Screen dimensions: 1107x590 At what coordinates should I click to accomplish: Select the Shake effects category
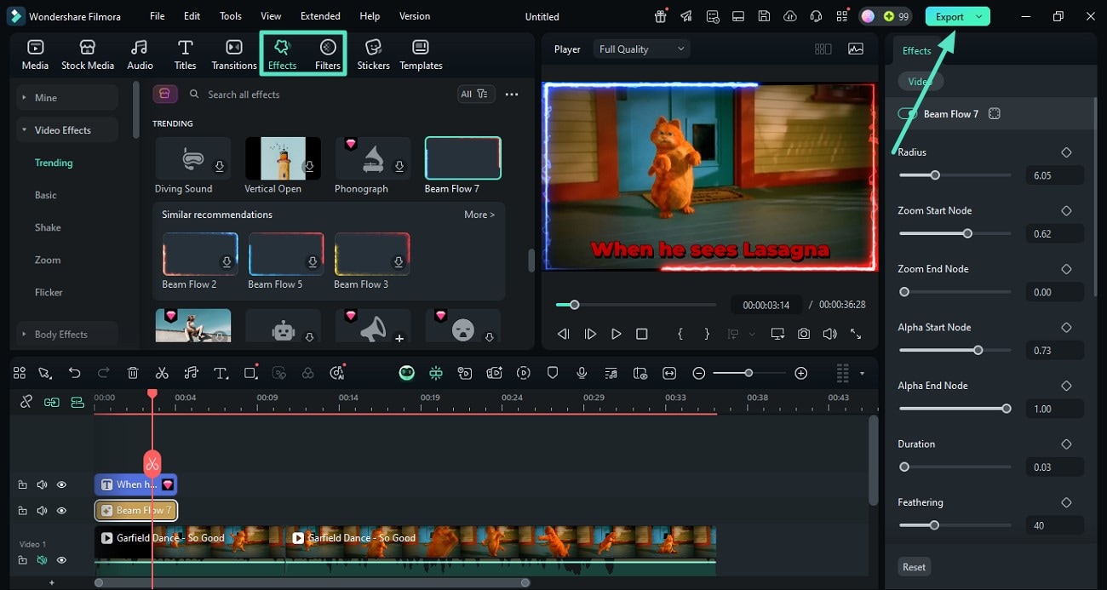point(48,227)
